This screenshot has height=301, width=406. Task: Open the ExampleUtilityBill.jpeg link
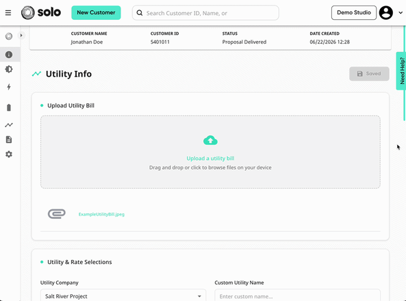101,214
